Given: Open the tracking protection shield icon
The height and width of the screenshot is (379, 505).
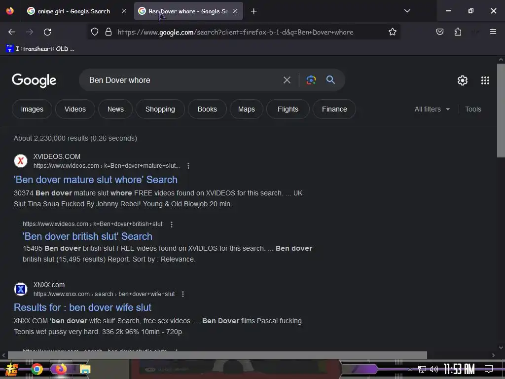Looking at the screenshot, I should click(x=94, y=32).
